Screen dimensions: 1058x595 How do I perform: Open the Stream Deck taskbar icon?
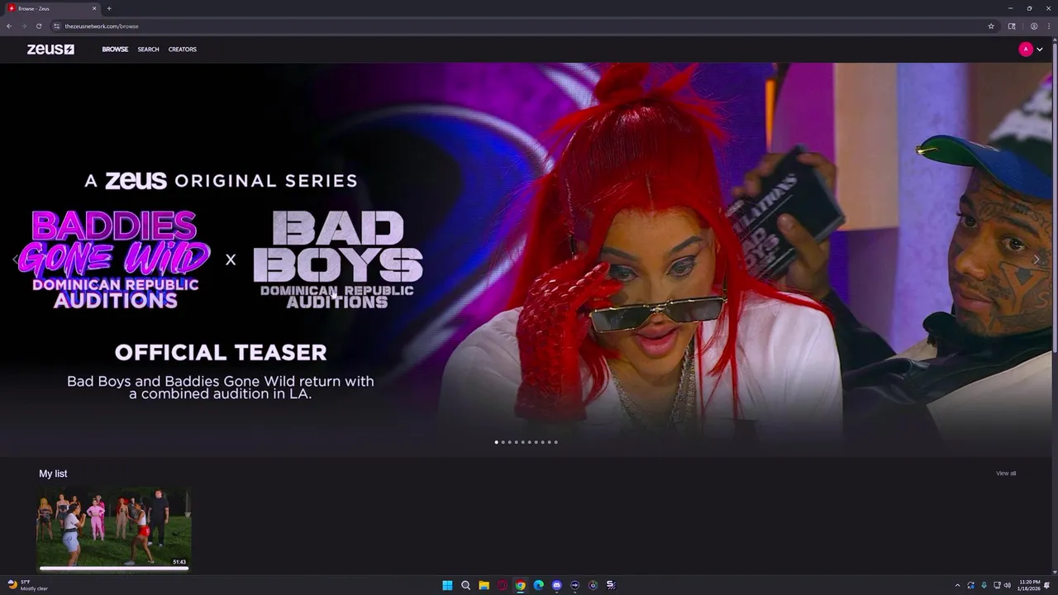611,585
